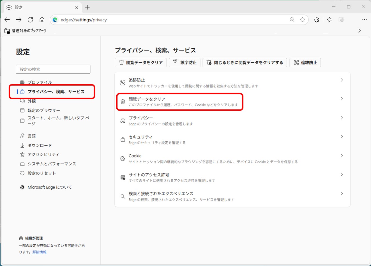
Task: Open the 詳細情報 link
Action: [39, 252]
